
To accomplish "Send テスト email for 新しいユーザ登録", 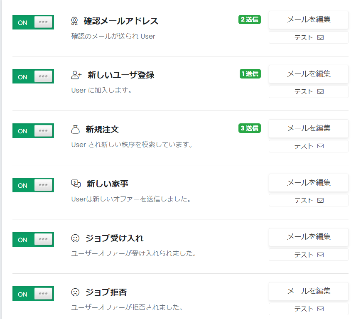I will tap(308, 92).
